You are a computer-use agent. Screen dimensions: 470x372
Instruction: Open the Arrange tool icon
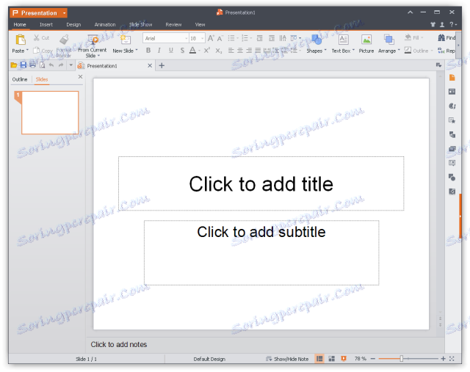pos(388,39)
